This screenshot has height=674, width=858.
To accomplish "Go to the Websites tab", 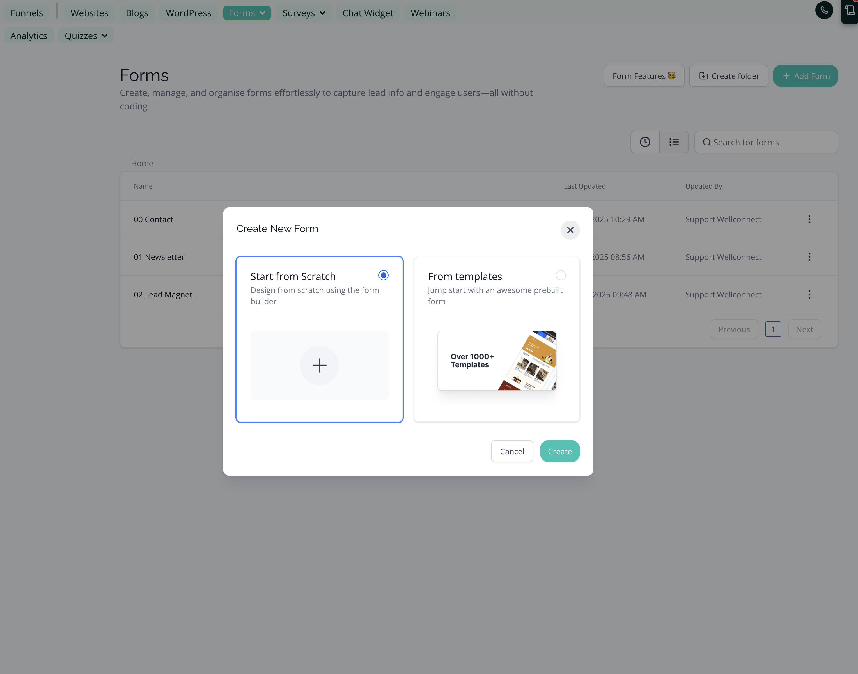I will pyautogui.click(x=89, y=13).
